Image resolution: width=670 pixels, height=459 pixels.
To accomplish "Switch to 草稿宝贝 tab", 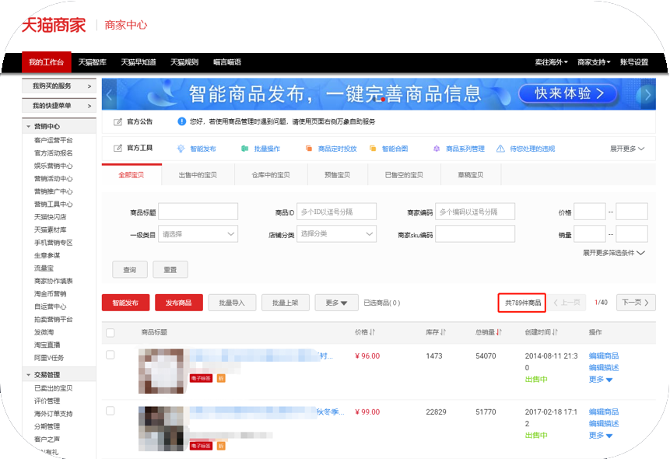I will 471,175.
